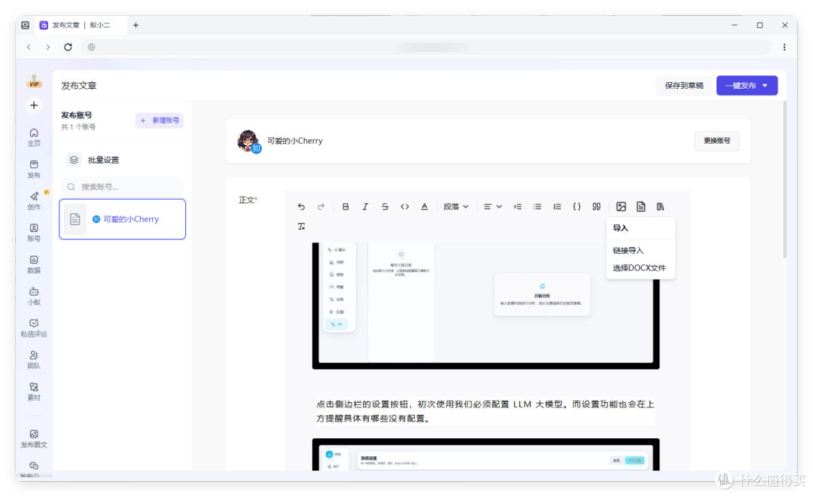Insert a bulleted list
Image resolution: width=813 pixels, height=497 pixels.
537,206
